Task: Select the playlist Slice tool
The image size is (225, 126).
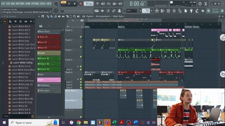Action: [67, 16]
